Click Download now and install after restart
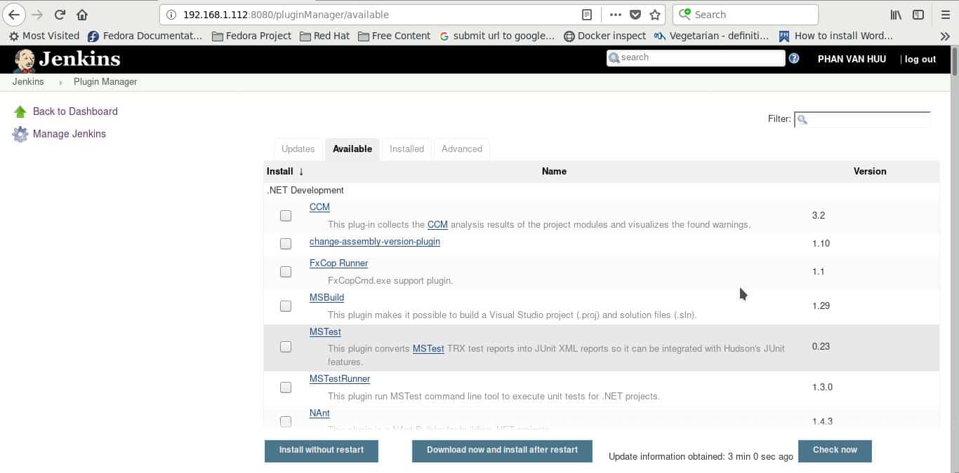The image size is (959, 473). pyautogui.click(x=502, y=451)
